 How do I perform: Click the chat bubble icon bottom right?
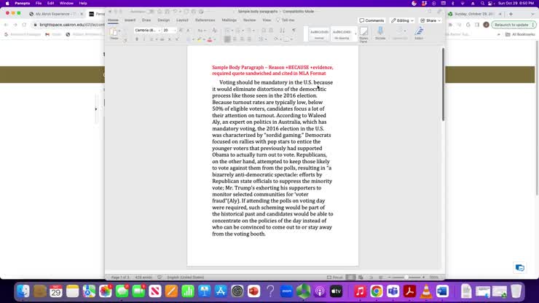[x=520, y=267]
